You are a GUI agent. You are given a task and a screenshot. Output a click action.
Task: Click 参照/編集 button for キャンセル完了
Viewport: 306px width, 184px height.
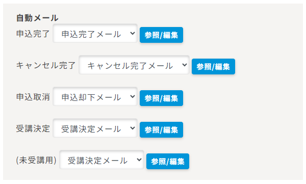[x=213, y=67]
